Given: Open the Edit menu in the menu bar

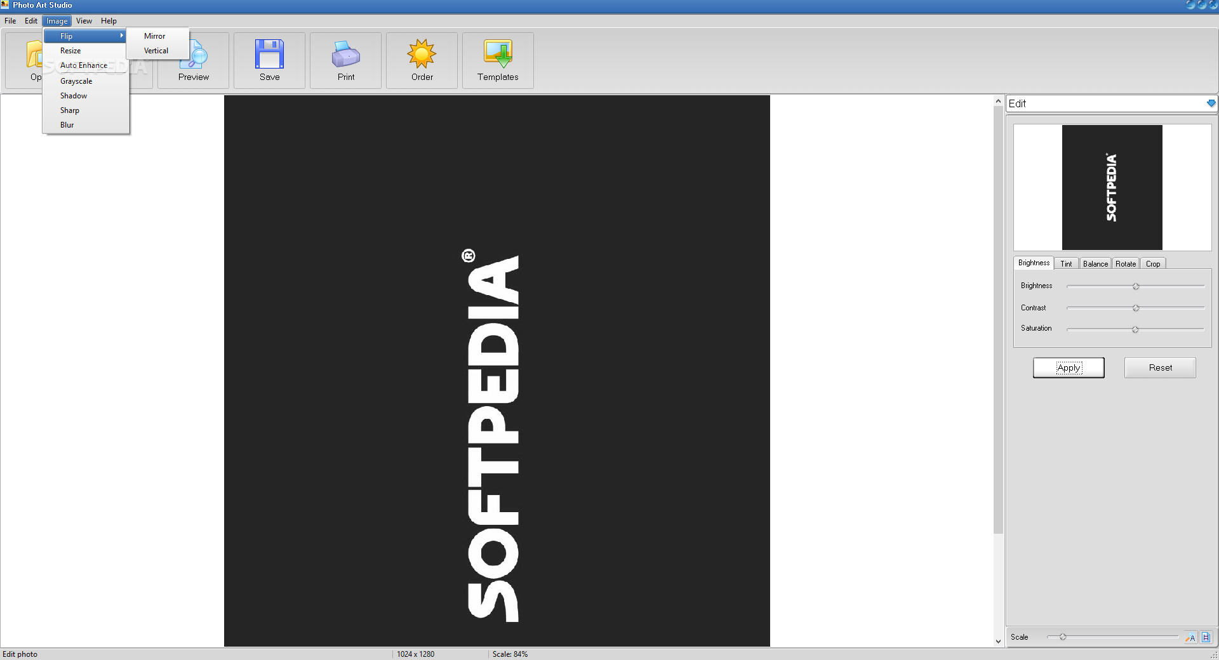Looking at the screenshot, I should (31, 21).
